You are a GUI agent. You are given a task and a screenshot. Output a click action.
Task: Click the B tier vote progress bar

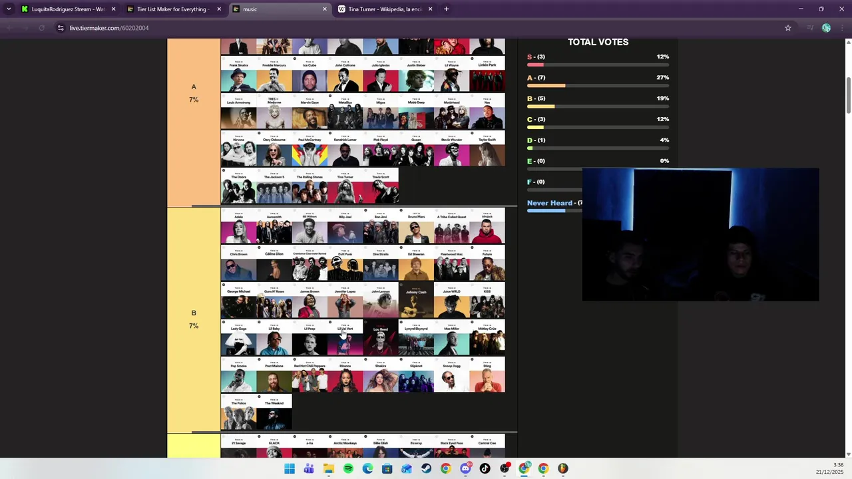point(598,106)
